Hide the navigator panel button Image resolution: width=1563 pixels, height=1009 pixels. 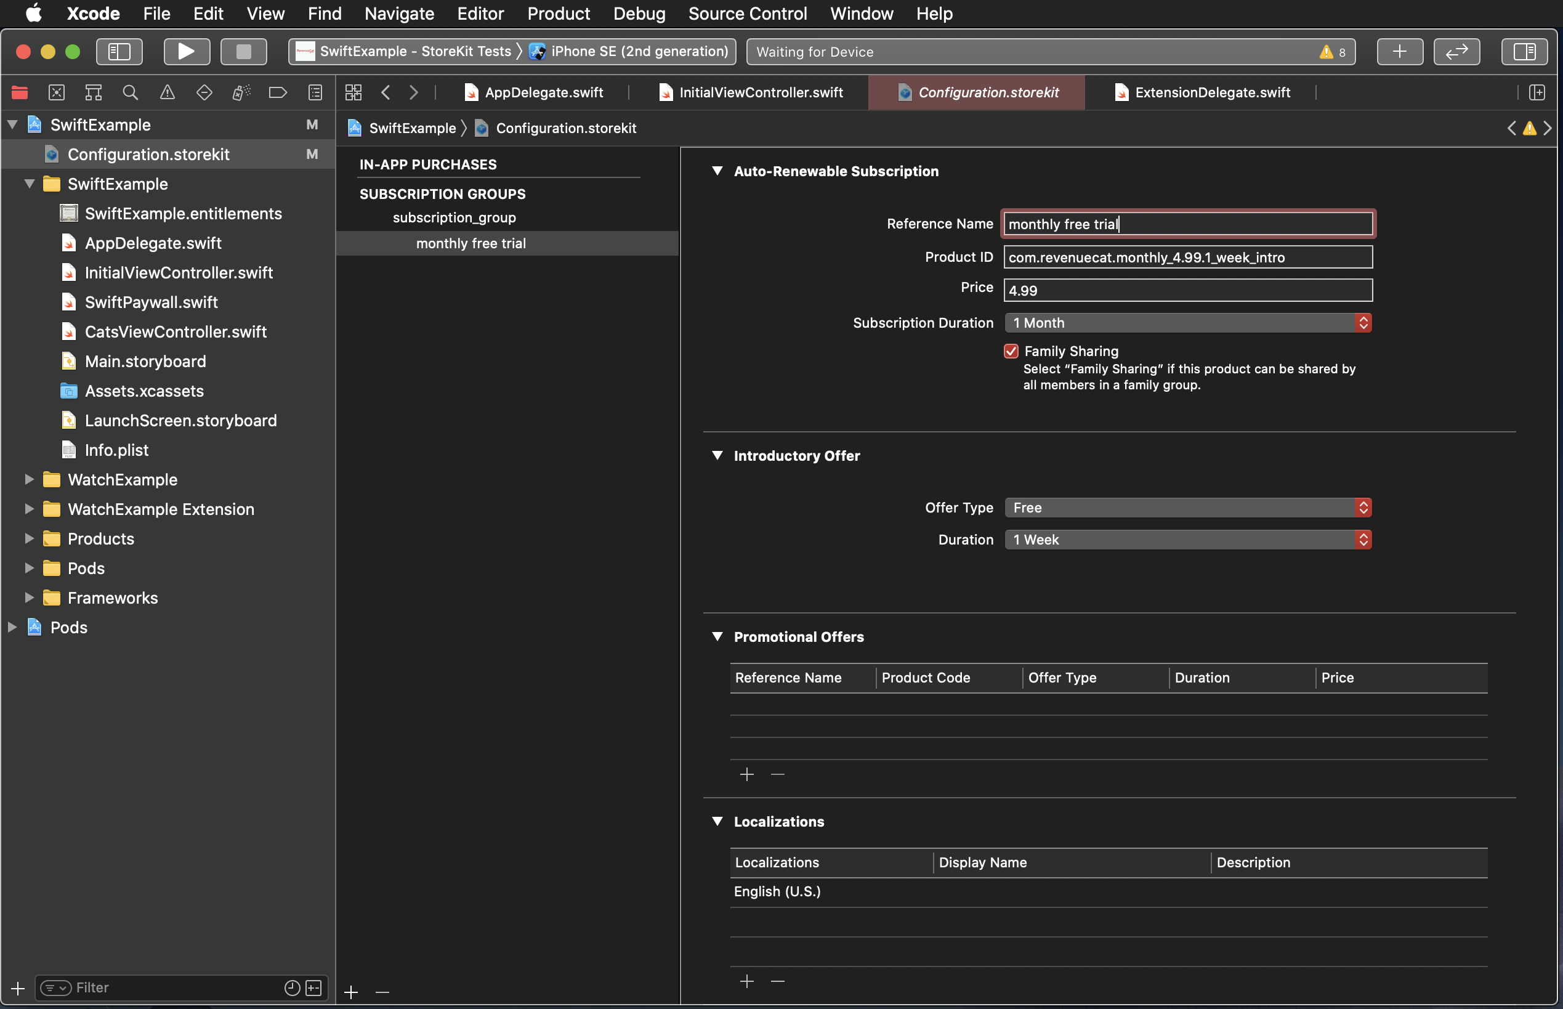tap(119, 51)
